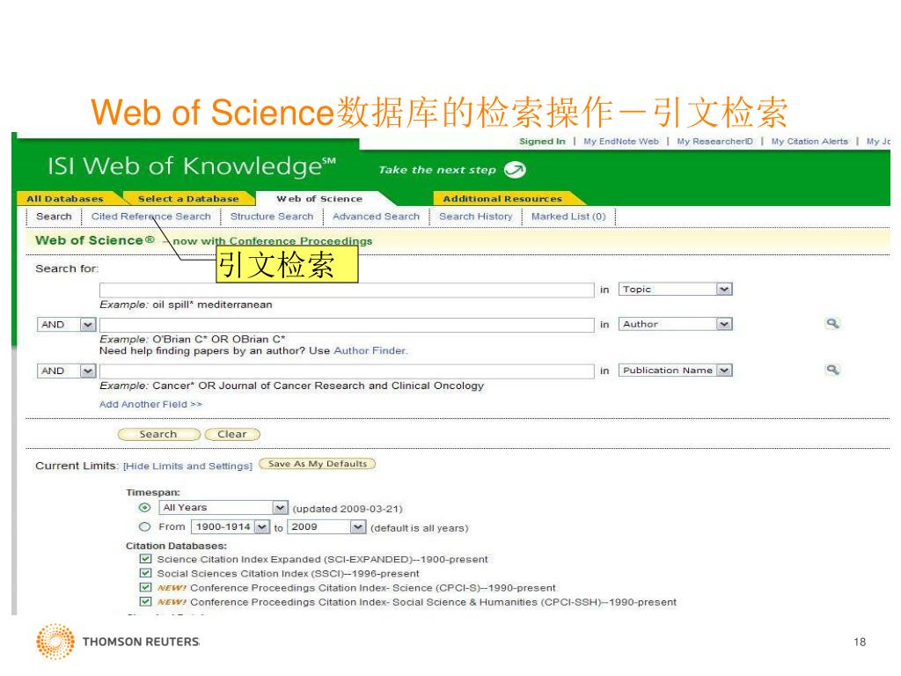Open the Additional Resources tab
This screenshot has height=676, width=901.
tap(502, 198)
